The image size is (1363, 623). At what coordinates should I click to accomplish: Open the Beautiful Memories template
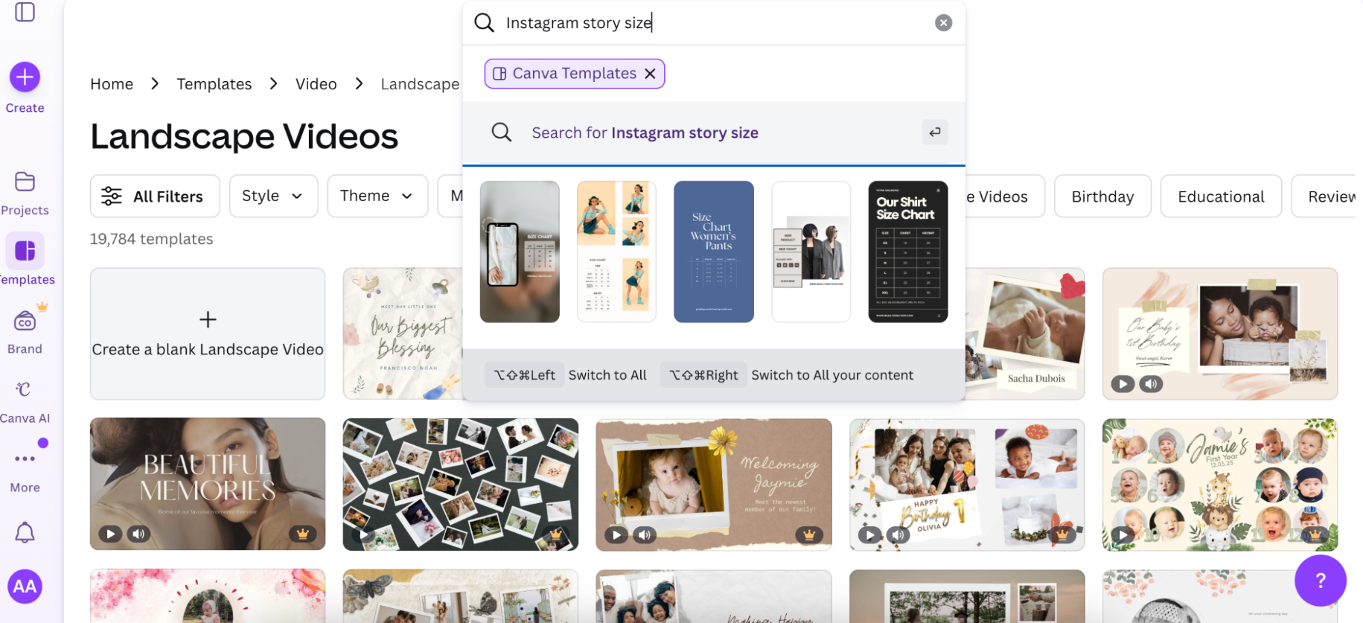207,484
